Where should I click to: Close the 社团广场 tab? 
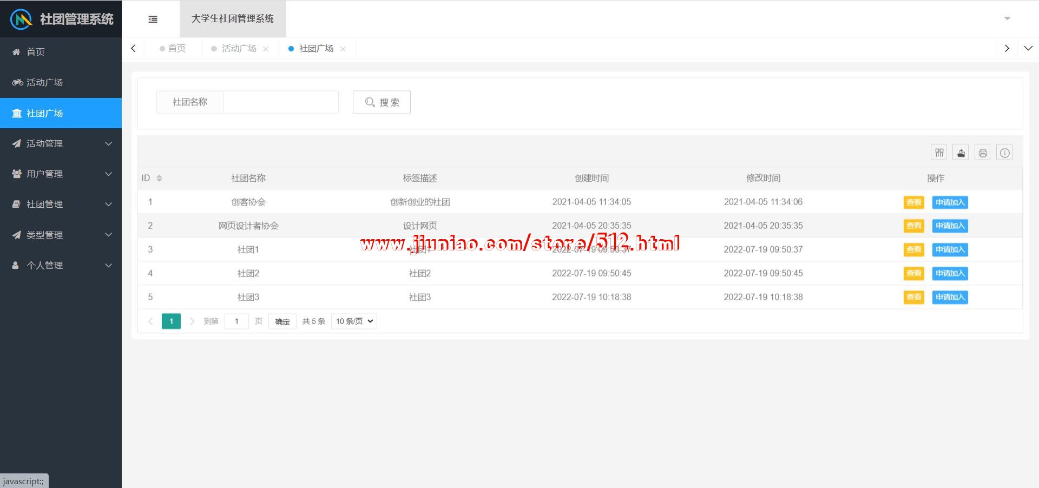coord(343,49)
